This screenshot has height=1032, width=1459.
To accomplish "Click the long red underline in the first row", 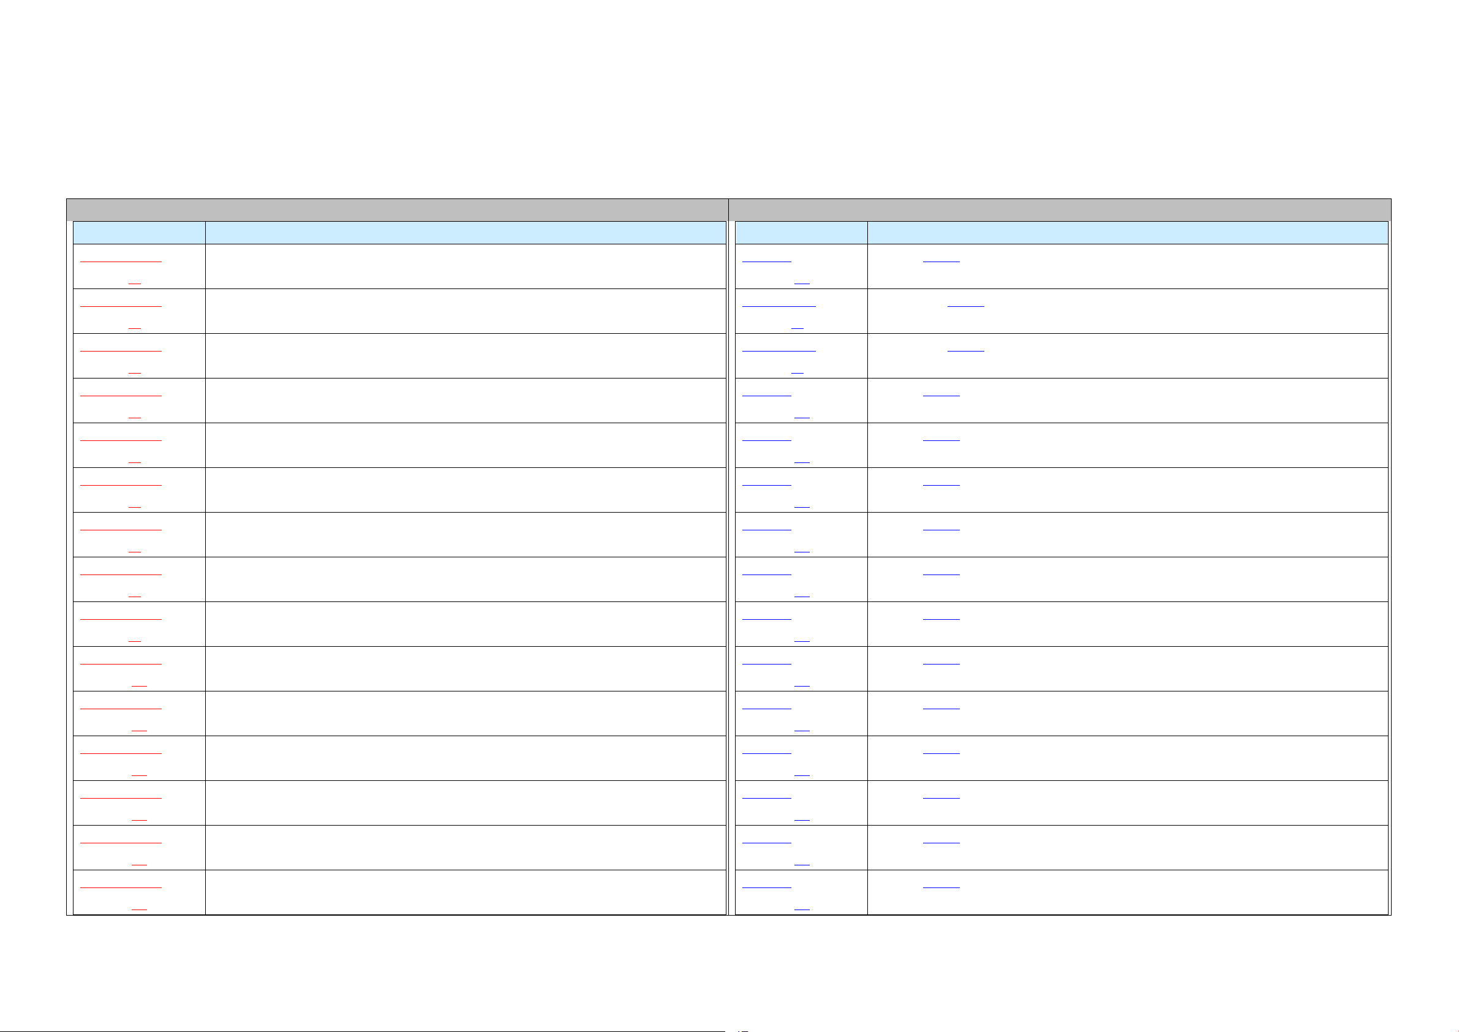I will click(x=121, y=261).
